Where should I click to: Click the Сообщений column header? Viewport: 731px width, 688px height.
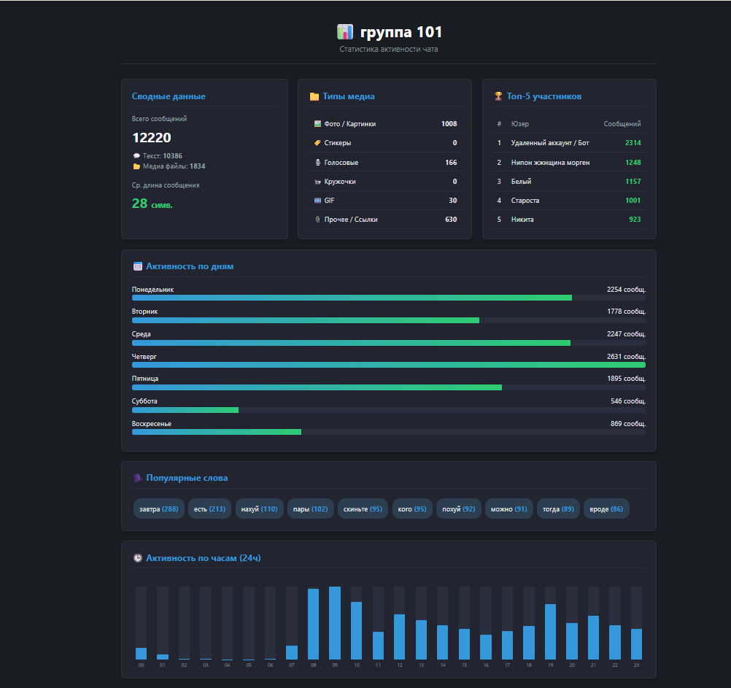tap(622, 123)
